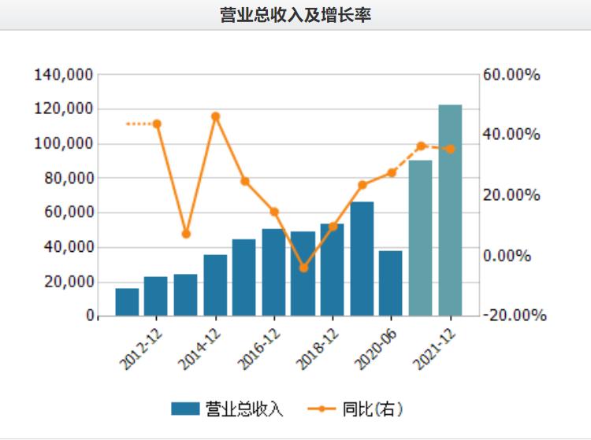Click the 60.00% right axis label

tap(511, 75)
